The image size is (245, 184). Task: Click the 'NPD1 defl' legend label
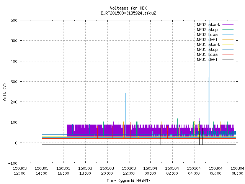207,60
